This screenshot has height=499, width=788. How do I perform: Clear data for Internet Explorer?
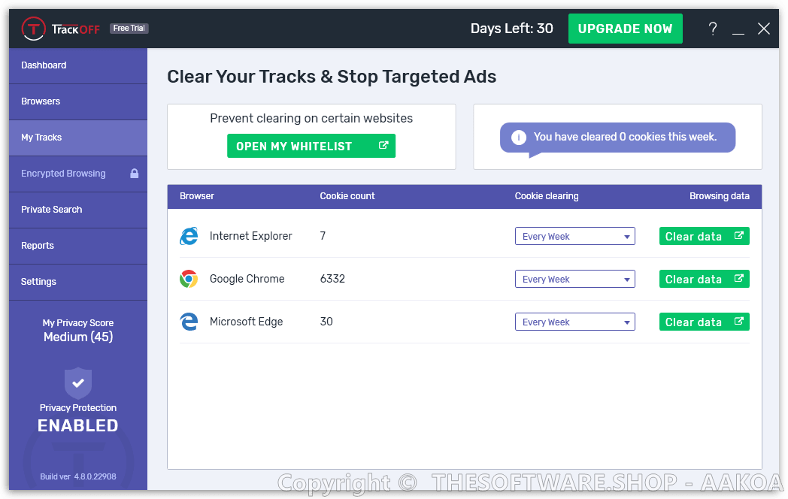coord(704,236)
